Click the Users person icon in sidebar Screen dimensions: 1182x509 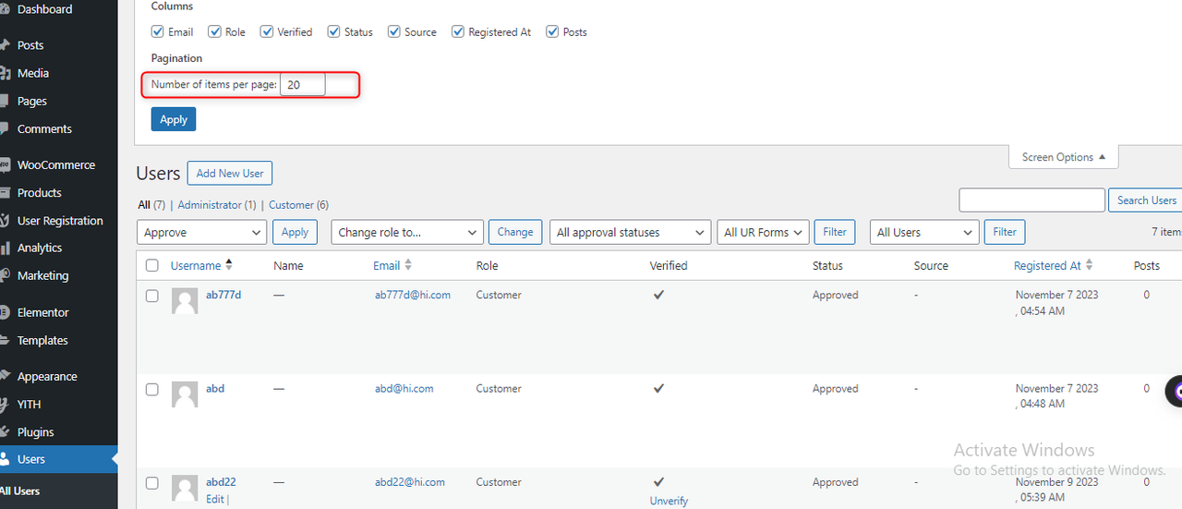6,459
